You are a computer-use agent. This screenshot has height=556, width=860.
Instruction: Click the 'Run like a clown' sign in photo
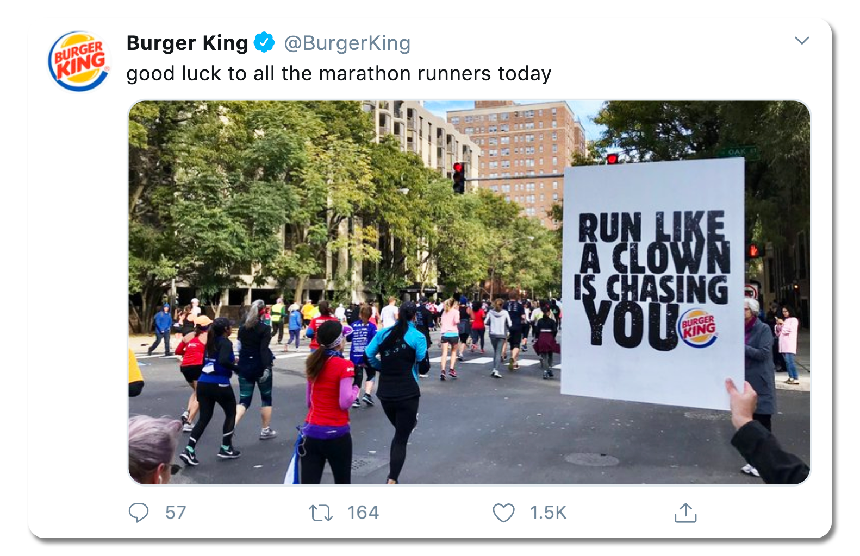click(x=653, y=282)
